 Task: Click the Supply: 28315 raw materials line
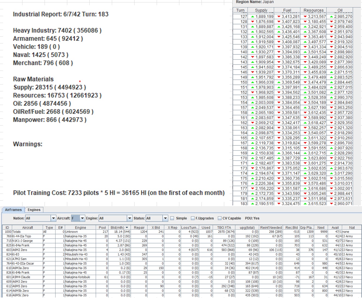coord(50,87)
